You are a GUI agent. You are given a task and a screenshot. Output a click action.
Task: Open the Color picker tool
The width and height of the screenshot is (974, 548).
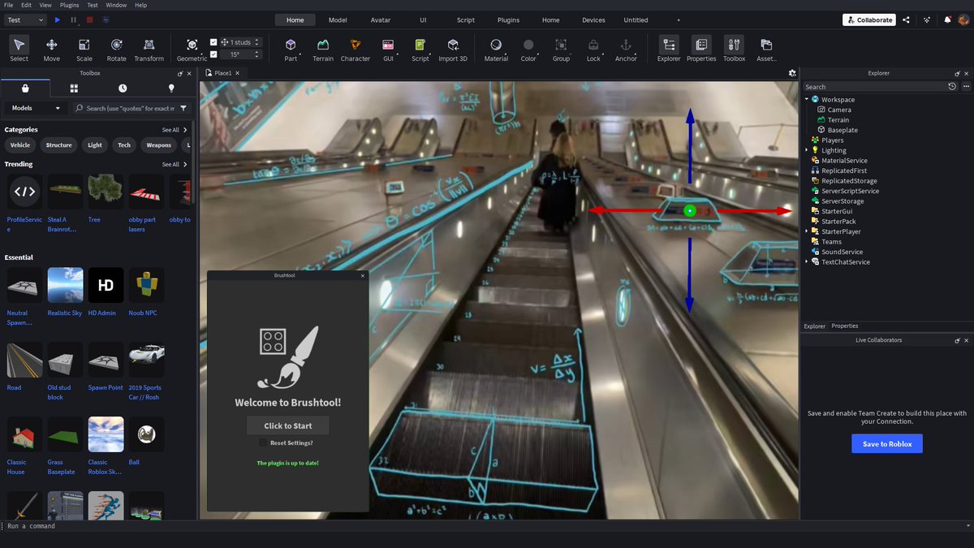point(528,49)
